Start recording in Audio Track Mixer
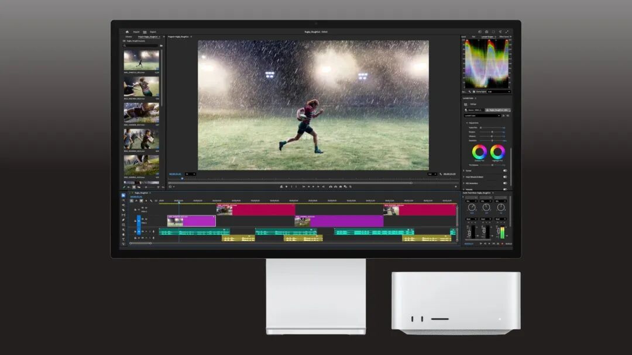632x355 pixels. coord(502,243)
